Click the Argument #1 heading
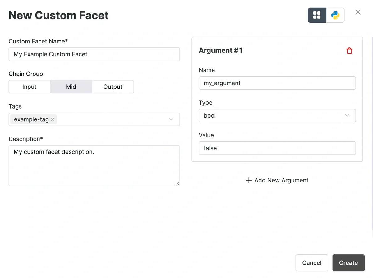Image resolution: width=373 pixels, height=278 pixels. tap(221, 51)
